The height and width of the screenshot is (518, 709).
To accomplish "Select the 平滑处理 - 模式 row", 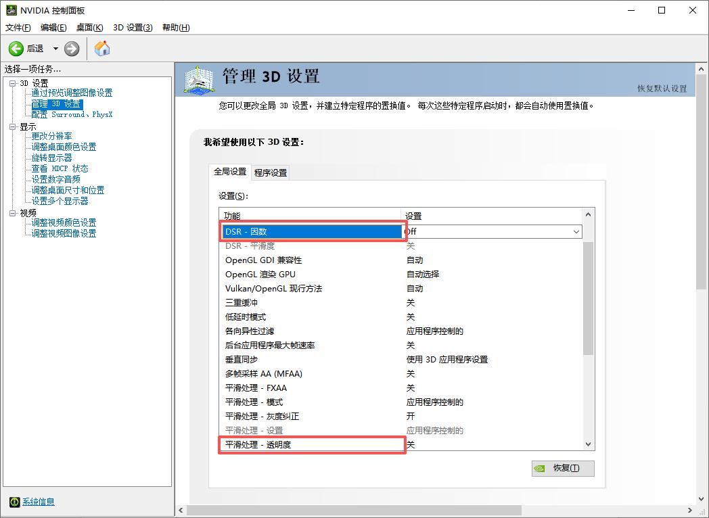I will point(402,402).
